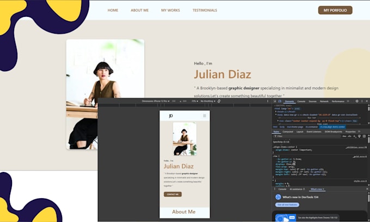
Task: Open the flexbox editor icon beside display flex
Action: pyautogui.click(x=294, y=164)
